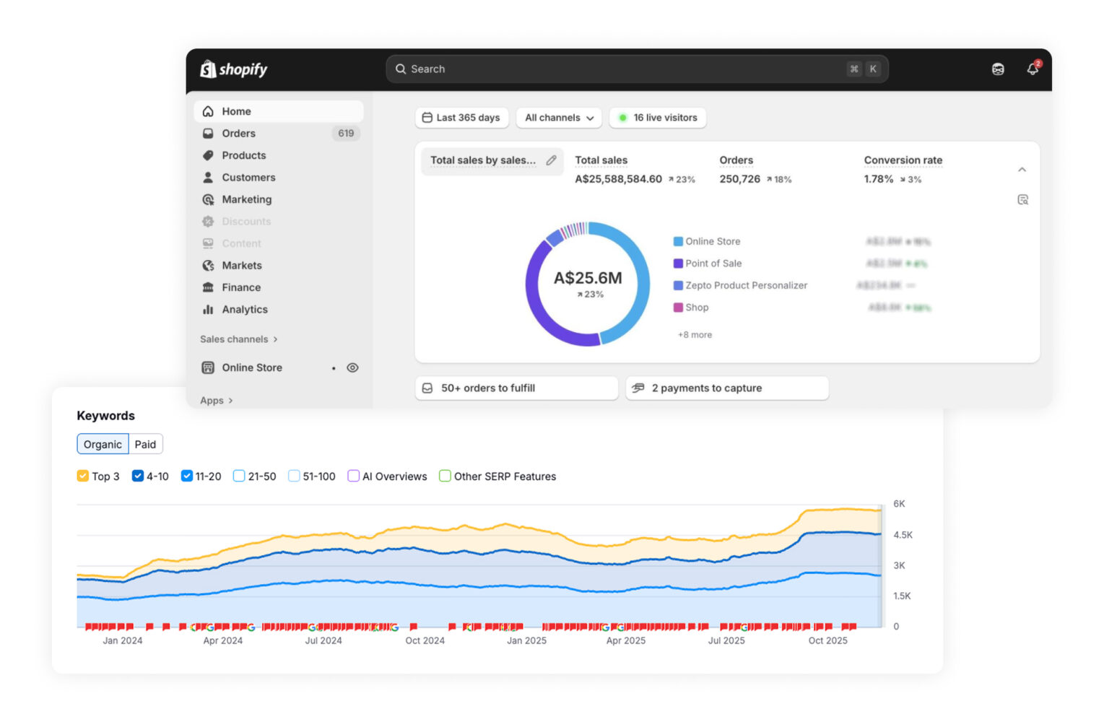Enable the AI Overviews filter

click(353, 476)
